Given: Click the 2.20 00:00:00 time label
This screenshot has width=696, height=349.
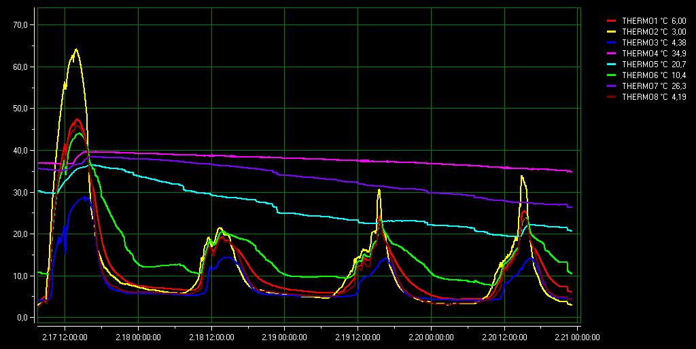Looking at the screenshot, I should [x=431, y=337].
